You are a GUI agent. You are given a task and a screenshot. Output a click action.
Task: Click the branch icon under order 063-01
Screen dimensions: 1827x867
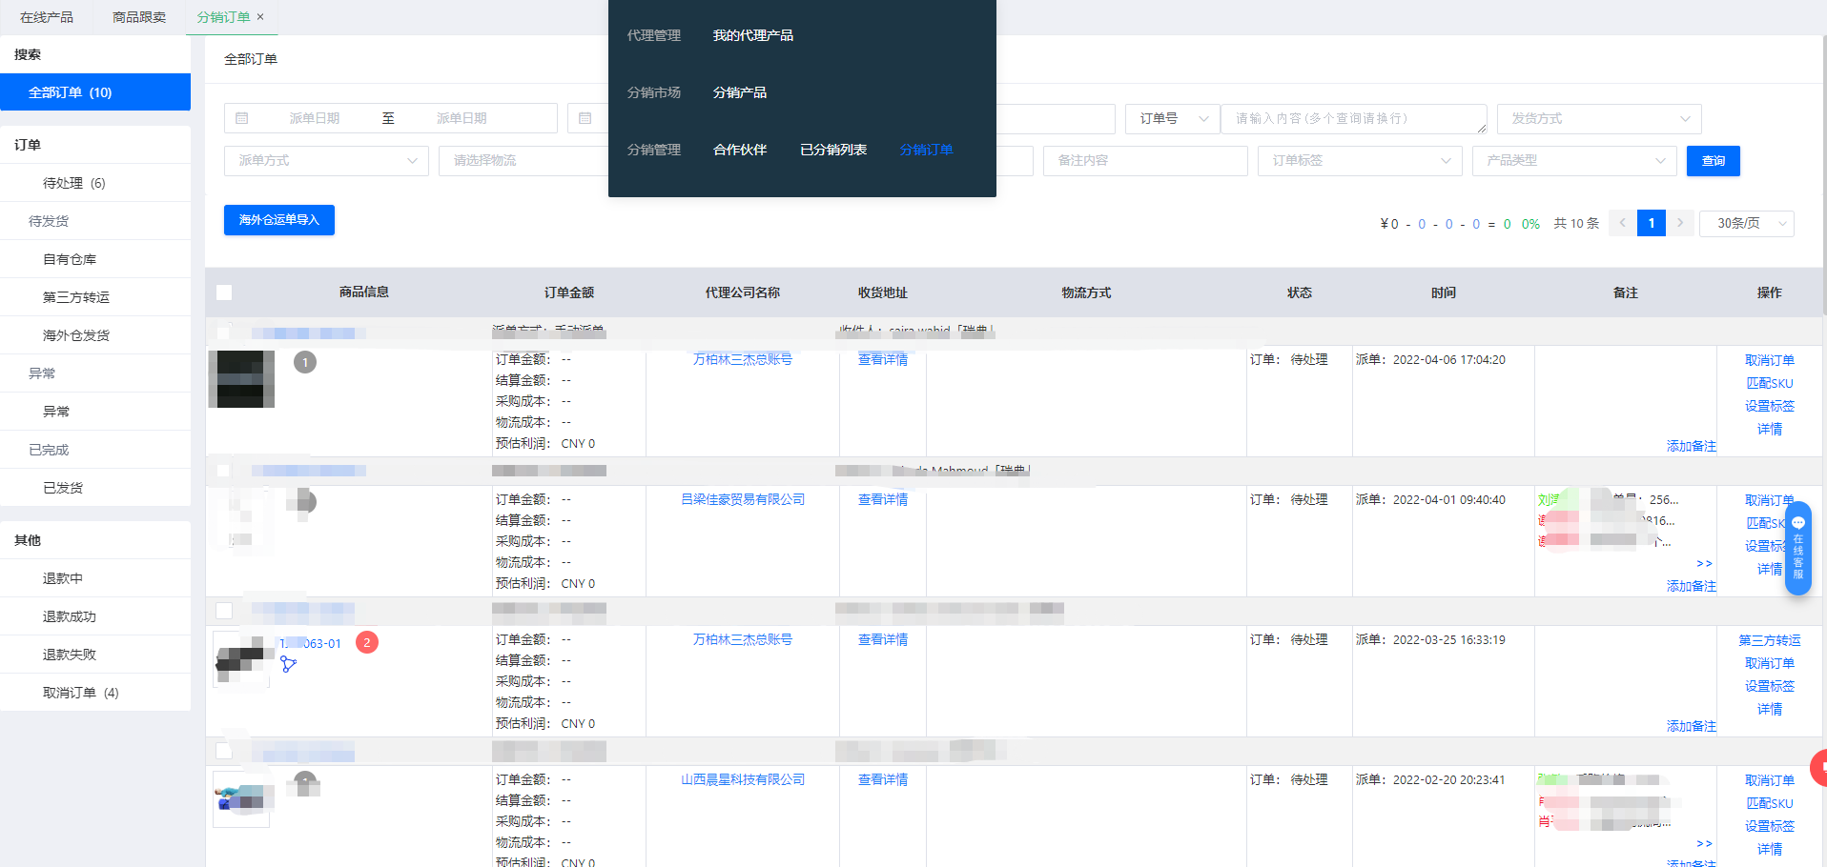[288, 663]
